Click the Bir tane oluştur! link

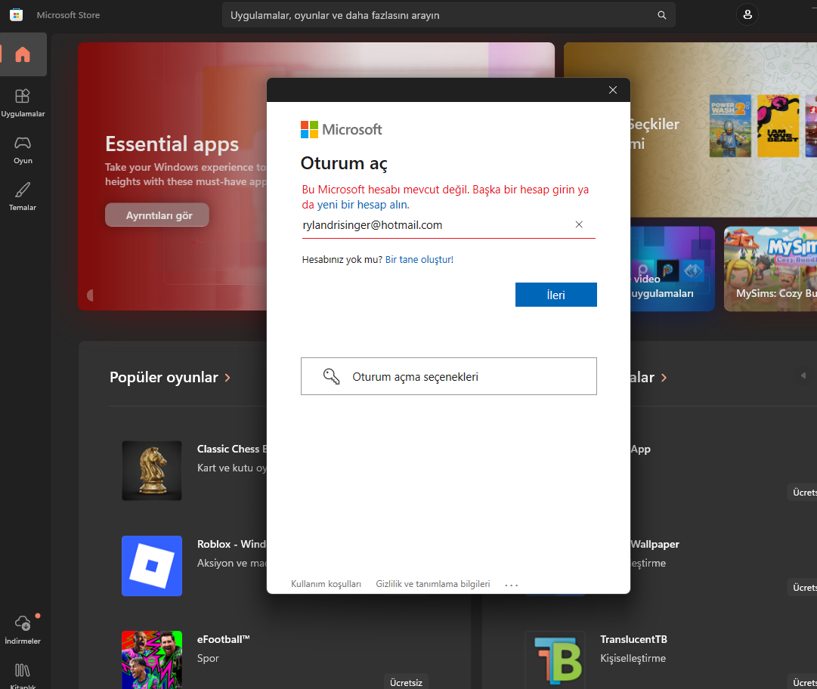tap(419, 259)
